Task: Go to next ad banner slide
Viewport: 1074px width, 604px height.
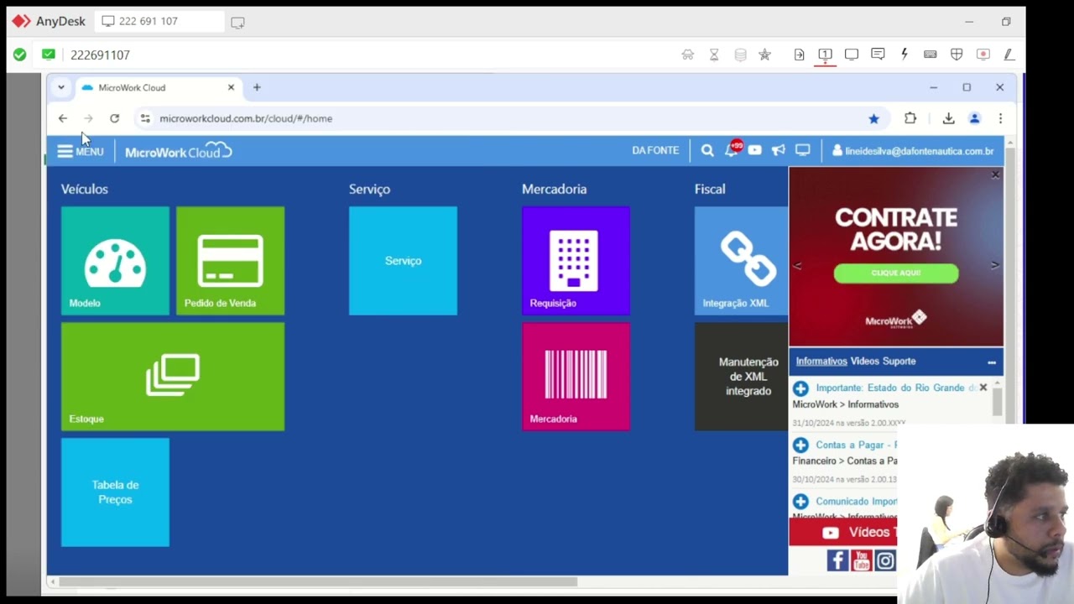Action: point(994,265)
